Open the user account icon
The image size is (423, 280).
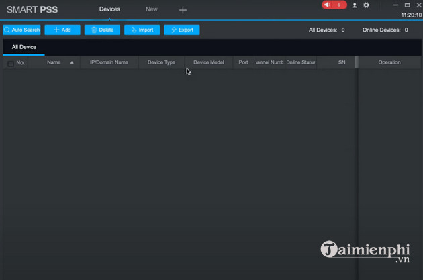pos(356,5)
